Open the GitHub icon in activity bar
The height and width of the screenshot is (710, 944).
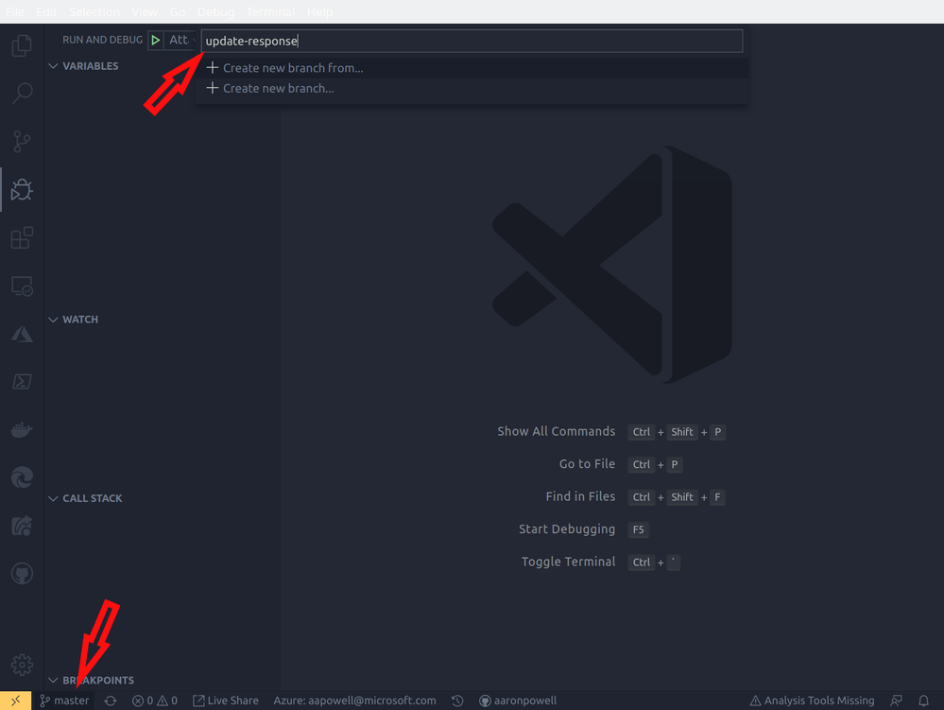tap(22, 573)
